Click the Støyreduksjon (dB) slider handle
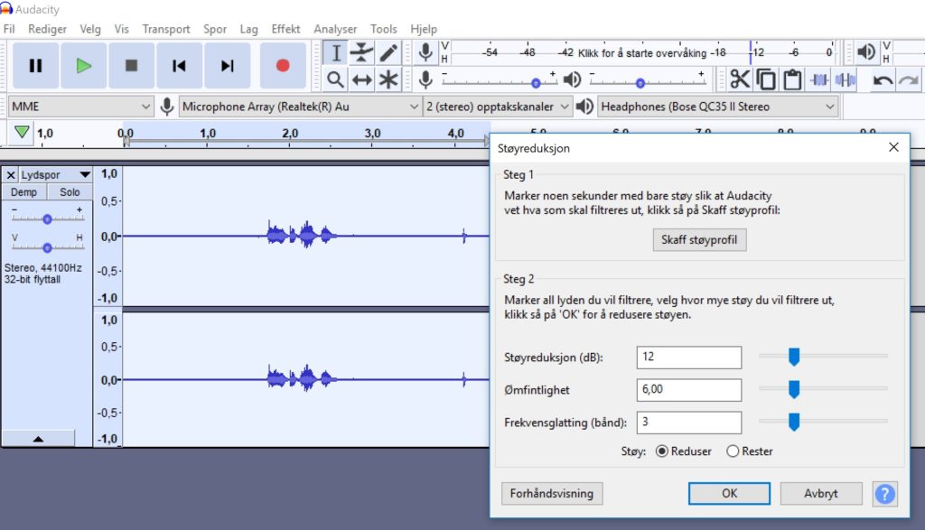The image size is (925, 530). click(x=794, y=357)
